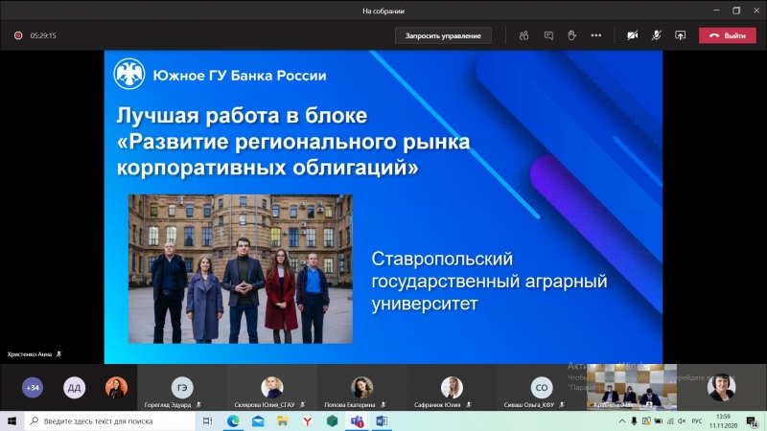Switch to Microsoft Teams taskbar icon
This screenshot has width=767, height=431.
click(x=357, y=420)
